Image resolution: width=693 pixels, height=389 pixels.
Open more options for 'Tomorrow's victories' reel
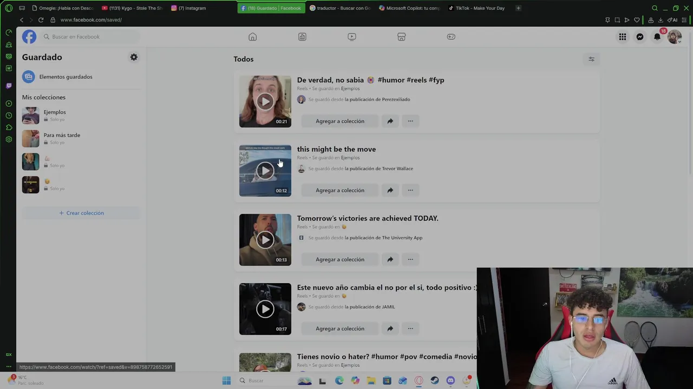410,259
